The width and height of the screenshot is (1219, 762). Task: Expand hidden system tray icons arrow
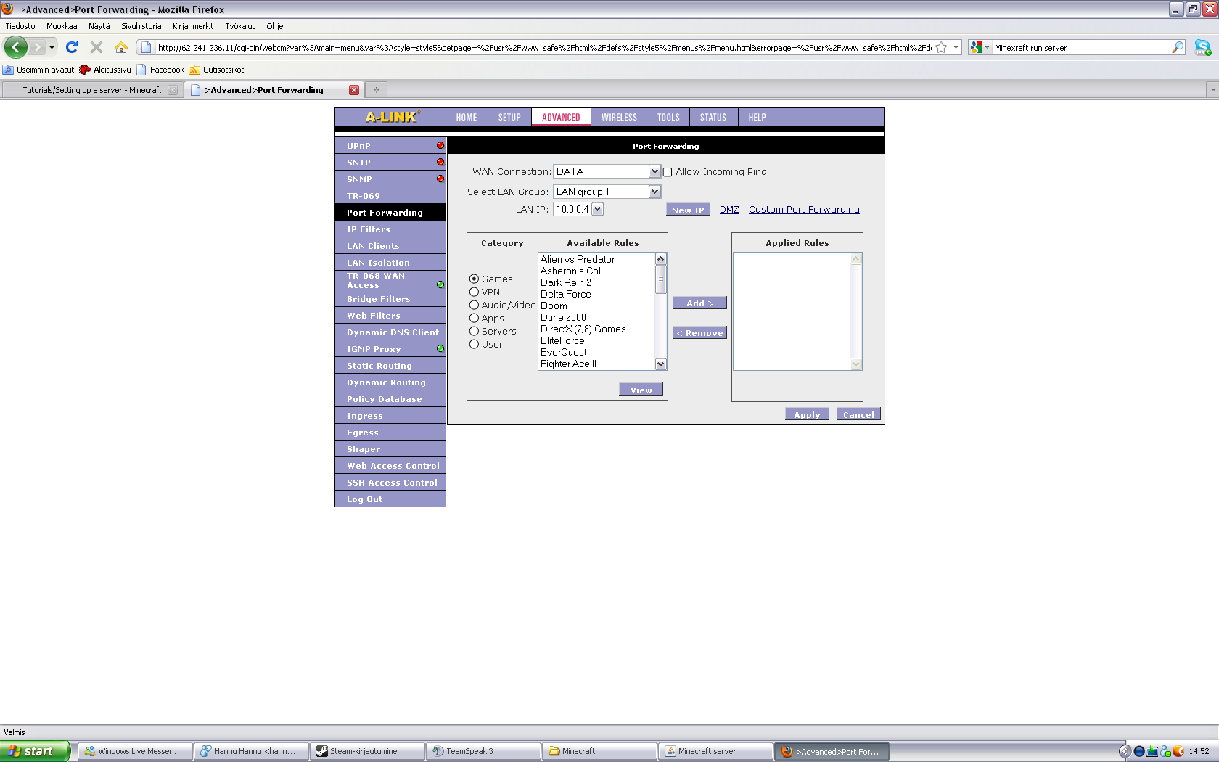click(x=1125, y=751)
